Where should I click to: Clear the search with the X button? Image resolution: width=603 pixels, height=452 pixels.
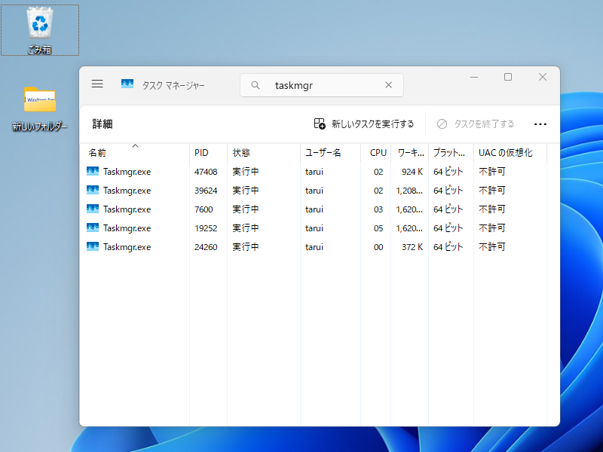point(388,85)
